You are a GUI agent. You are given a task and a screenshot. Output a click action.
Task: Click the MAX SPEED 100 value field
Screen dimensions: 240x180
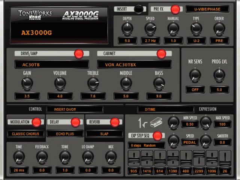[222, 124]
